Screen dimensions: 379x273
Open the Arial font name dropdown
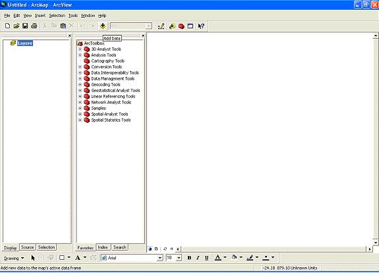click(160, 258)
